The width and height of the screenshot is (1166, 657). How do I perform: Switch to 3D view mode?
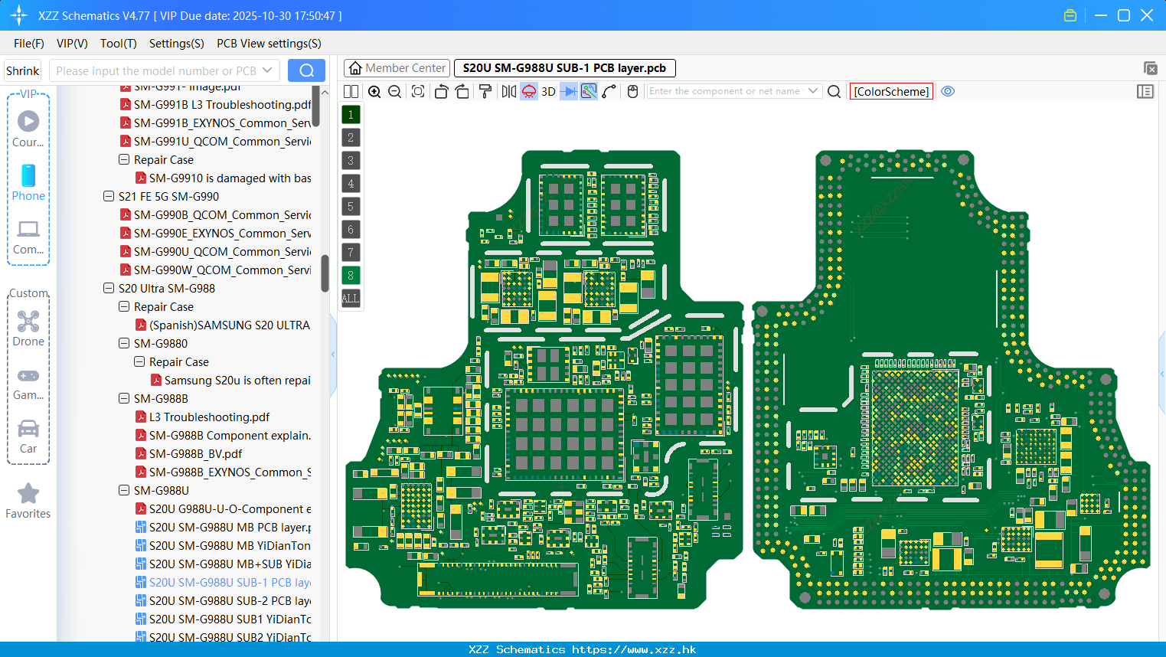[x=548, y=91]
